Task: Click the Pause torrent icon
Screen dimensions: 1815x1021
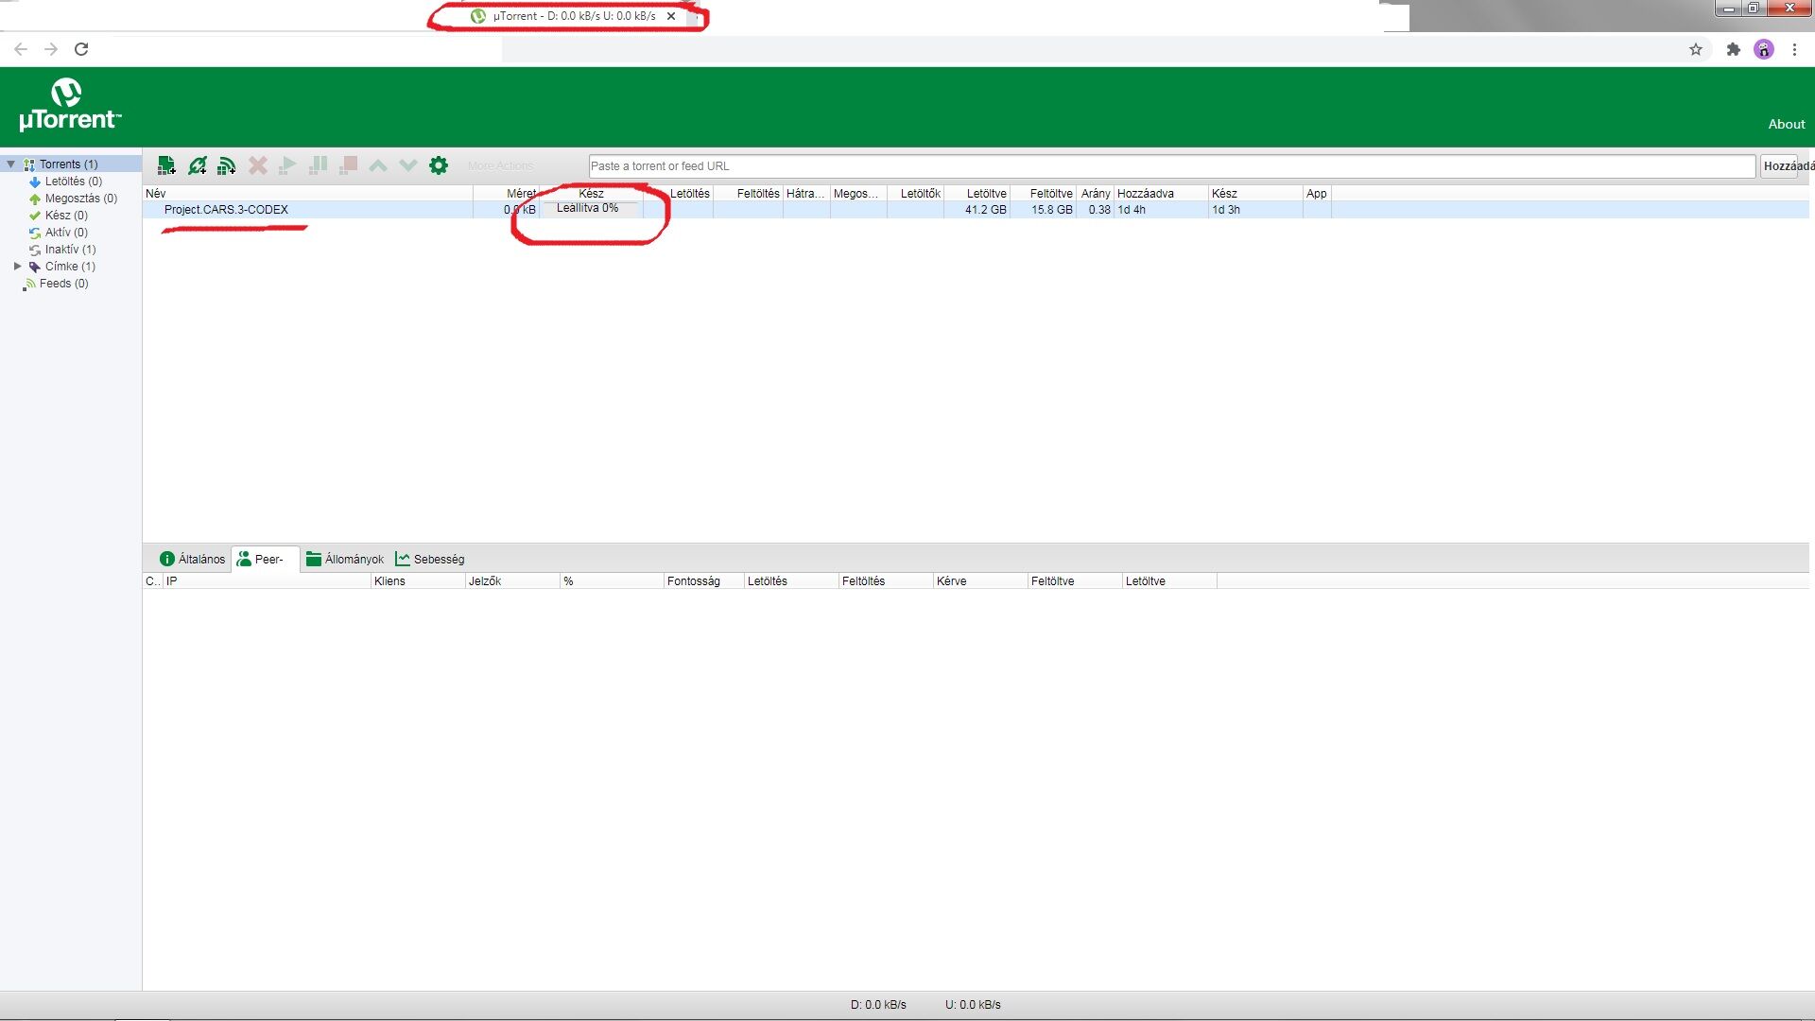Action: (x=318, y=165)
